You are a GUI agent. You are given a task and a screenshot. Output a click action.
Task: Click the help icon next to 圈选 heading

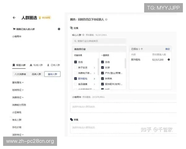(106, 19)
